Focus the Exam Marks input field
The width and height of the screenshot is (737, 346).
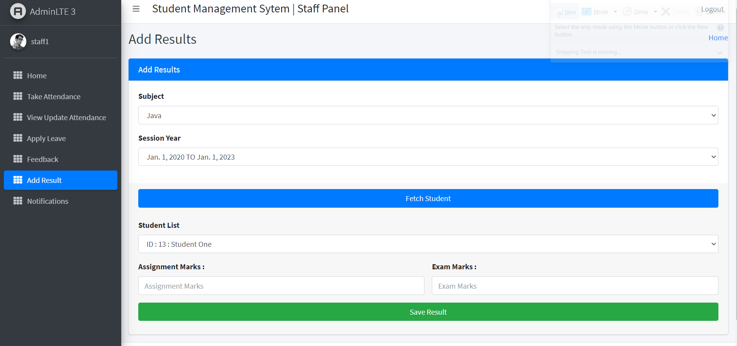[x=575, y=286]
